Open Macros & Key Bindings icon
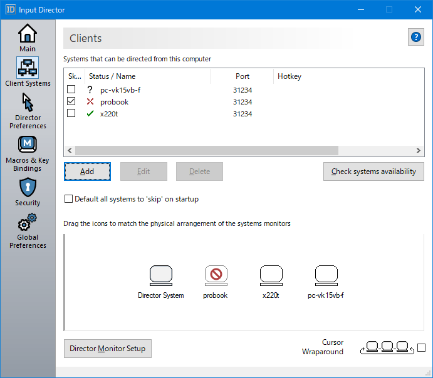 coord(28,145)
